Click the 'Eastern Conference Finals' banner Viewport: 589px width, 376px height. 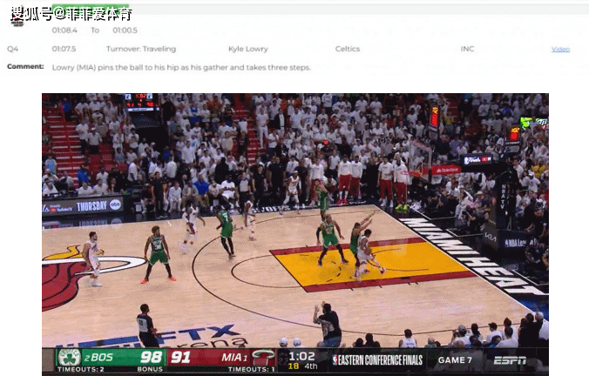click(x=377, y=360)
